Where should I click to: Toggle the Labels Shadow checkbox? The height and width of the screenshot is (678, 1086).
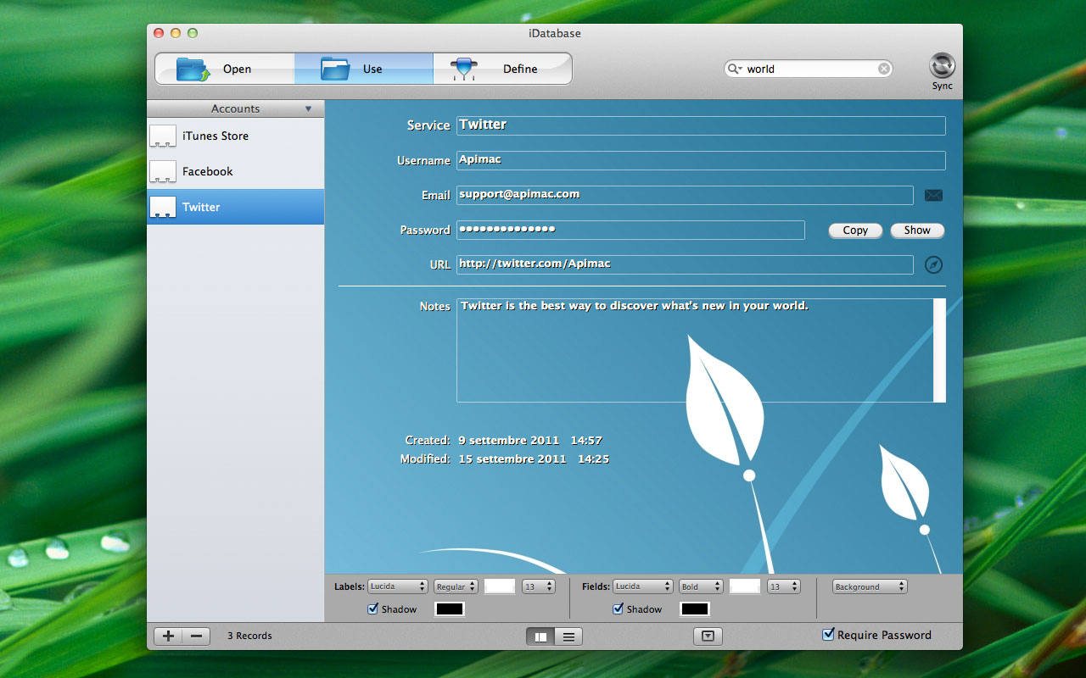pyautogui.click(x=373, y=609)
